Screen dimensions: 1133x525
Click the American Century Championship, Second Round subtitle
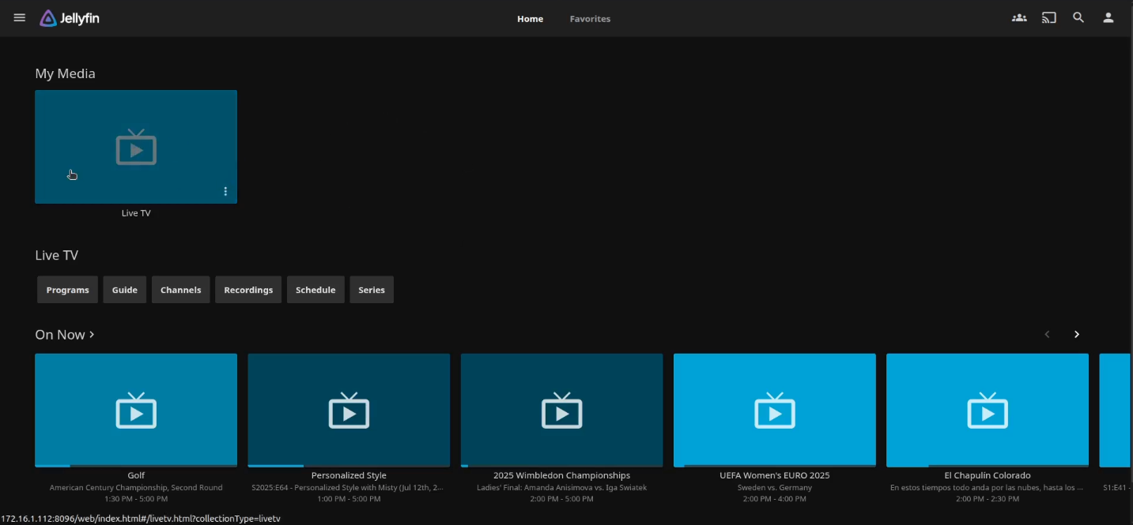pyautogui.click(x=136, y=488)
